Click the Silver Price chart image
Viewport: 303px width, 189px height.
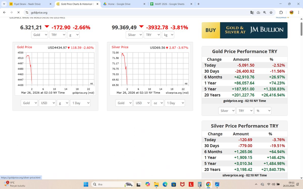(x=150, y=70)
